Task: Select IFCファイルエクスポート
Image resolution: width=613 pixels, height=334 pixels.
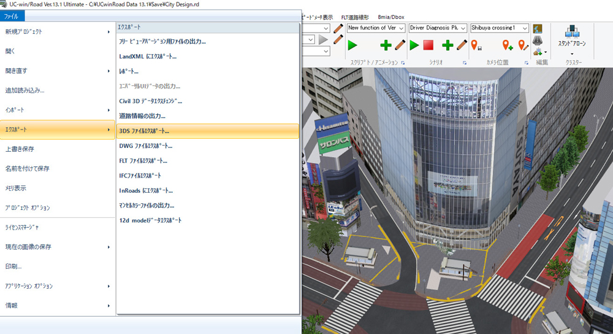Action: pos(208,176)
